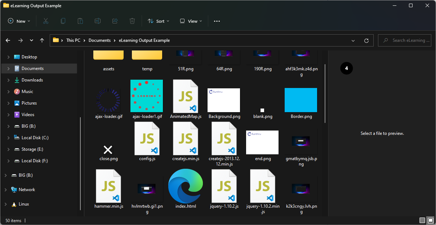This screenshot has height=225, width=436.
Task: Click the Rename icon in toolbar
Action: [98, 21]
